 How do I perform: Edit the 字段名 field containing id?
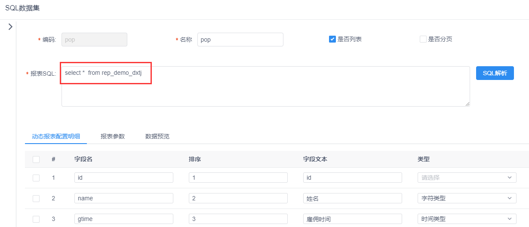pyautogui.click(x=124, y=178)
